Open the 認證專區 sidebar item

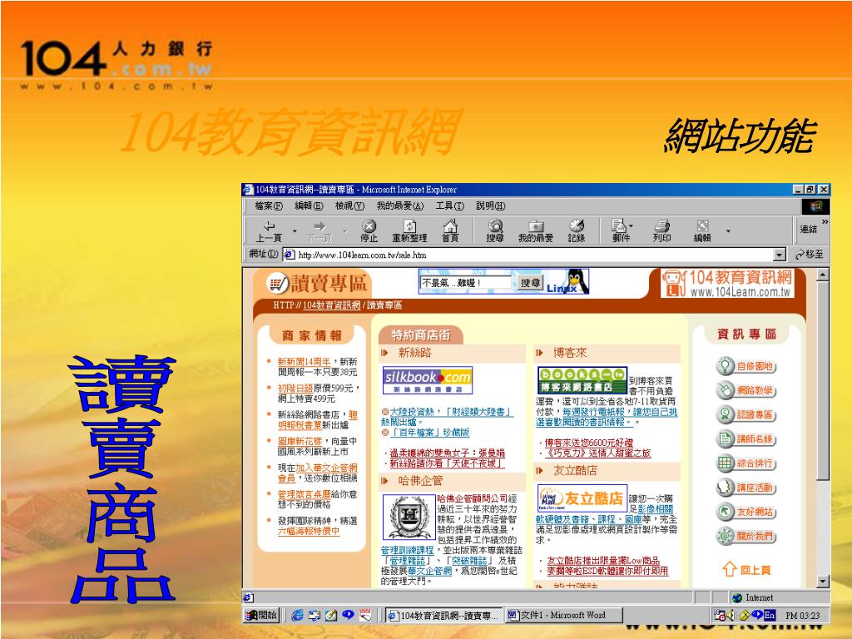pos(745,414)
